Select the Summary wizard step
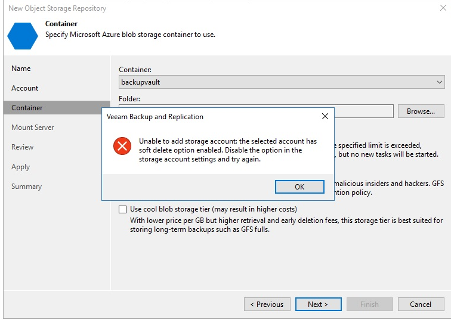Viewport: 451px width, 320px height. [26, 187]
